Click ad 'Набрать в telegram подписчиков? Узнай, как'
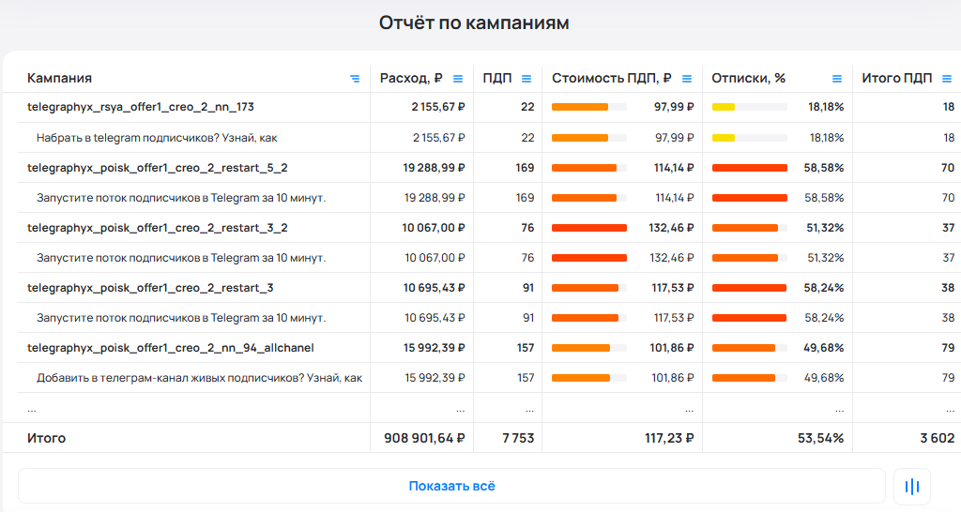 (x=157, y=138)
